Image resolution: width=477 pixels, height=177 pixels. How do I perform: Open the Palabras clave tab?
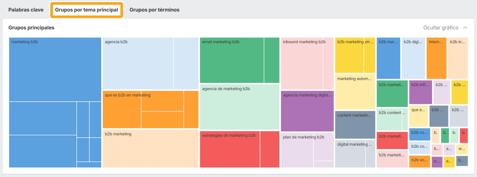pos(26,10)
